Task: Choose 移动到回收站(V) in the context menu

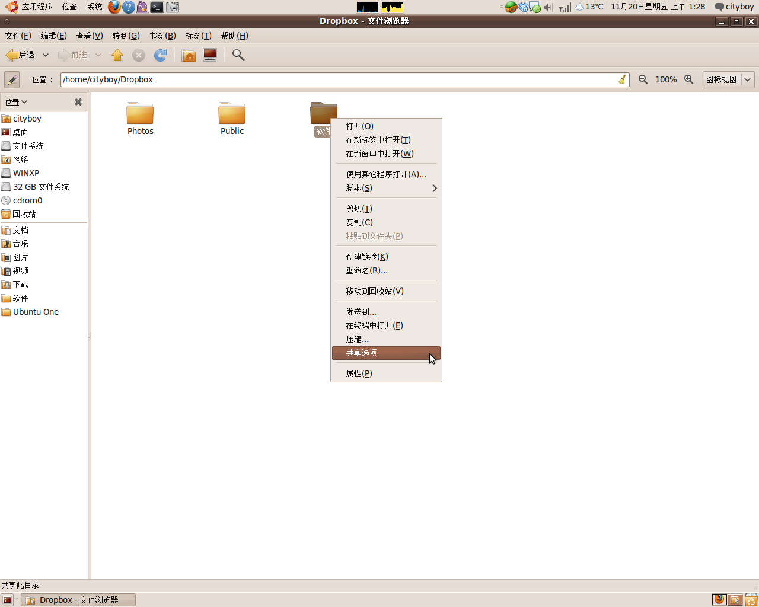Action: (386, 291)
